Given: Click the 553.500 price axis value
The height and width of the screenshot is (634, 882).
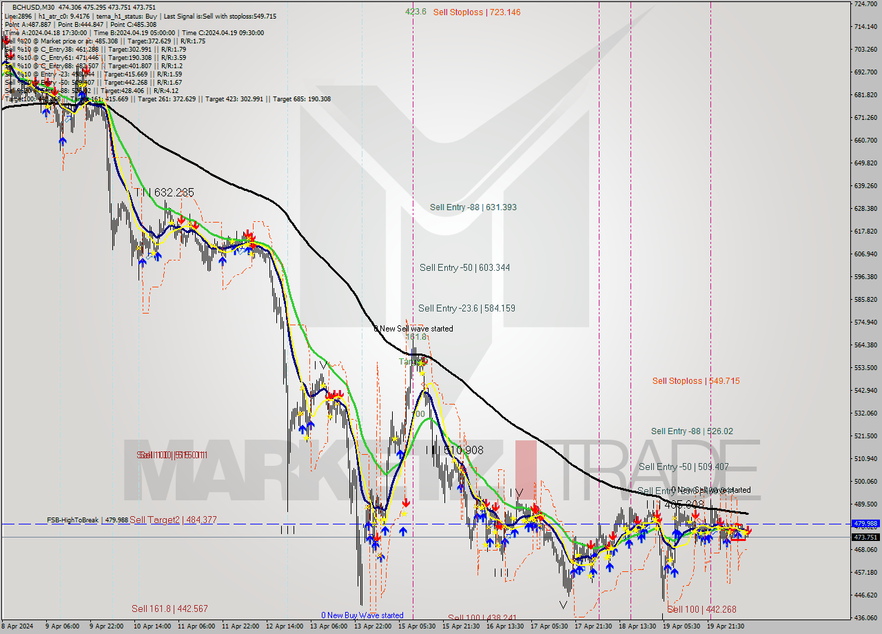Looking at the screenshot, I should [865, 367].
